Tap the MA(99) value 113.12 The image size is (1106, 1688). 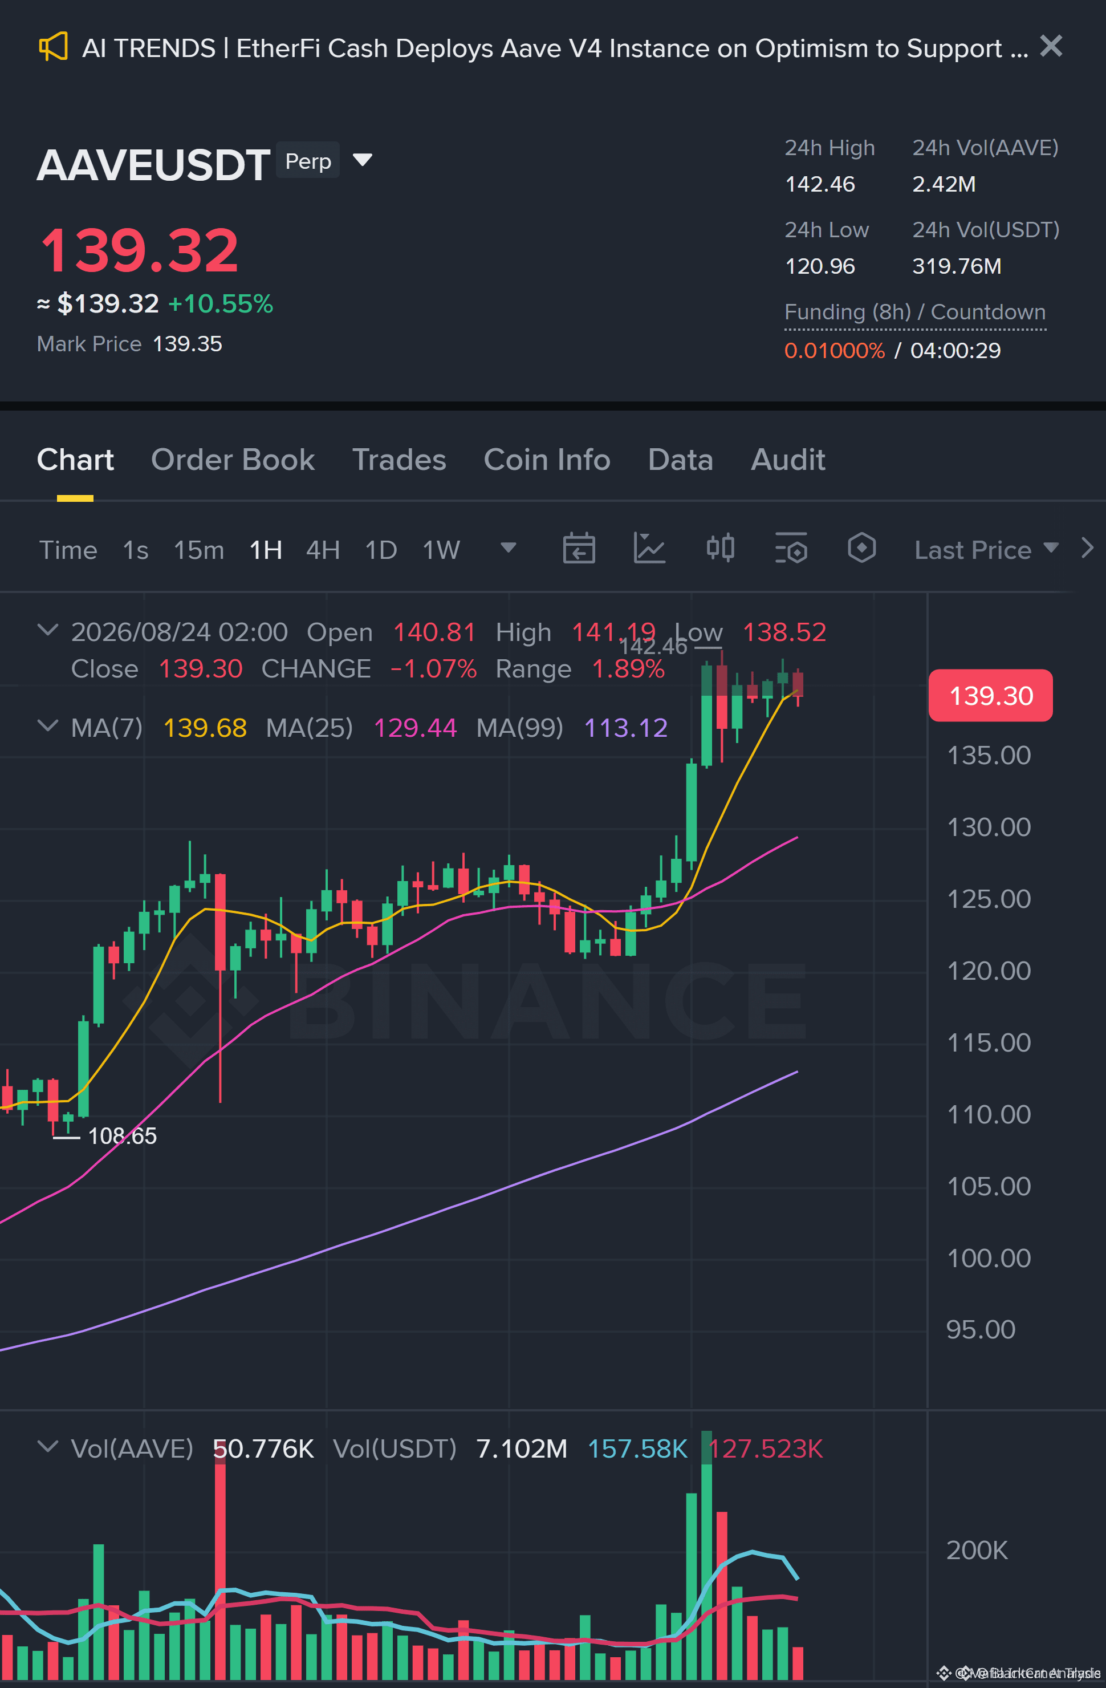(x=625, y=728)
